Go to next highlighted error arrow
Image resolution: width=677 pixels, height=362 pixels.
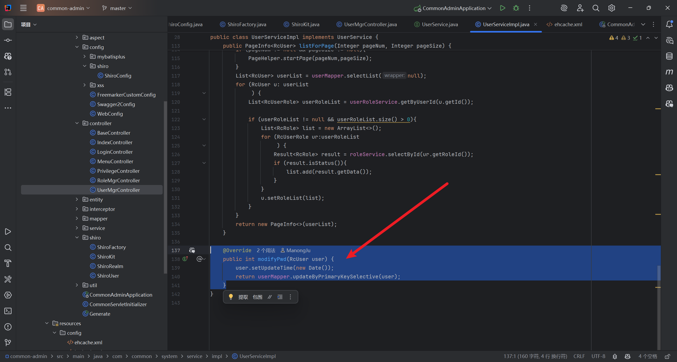656,38
